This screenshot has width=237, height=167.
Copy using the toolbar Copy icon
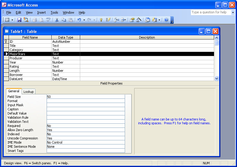pyautogui.click(x=64, y=20)
